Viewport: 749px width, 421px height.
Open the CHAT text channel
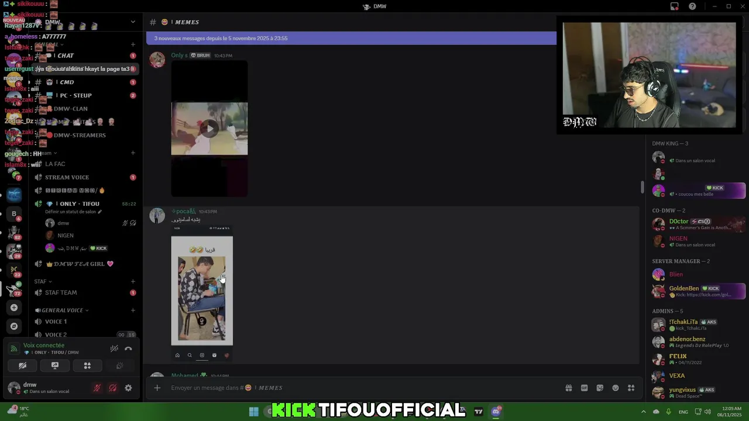click(85, 56)
